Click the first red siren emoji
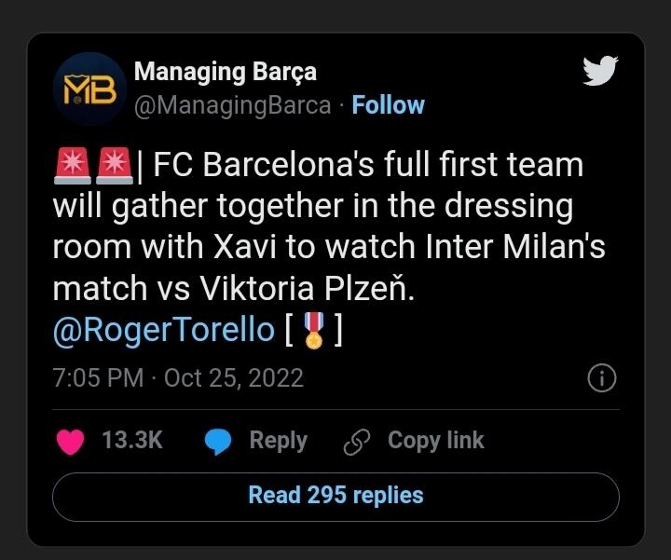671x560 pixels. pyautogui.click(x=73, y=166)
